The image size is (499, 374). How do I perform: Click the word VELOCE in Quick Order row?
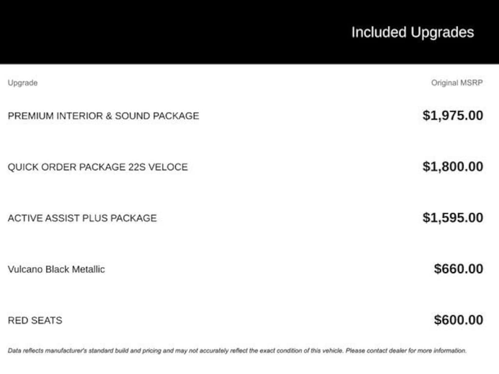(169, 167)
